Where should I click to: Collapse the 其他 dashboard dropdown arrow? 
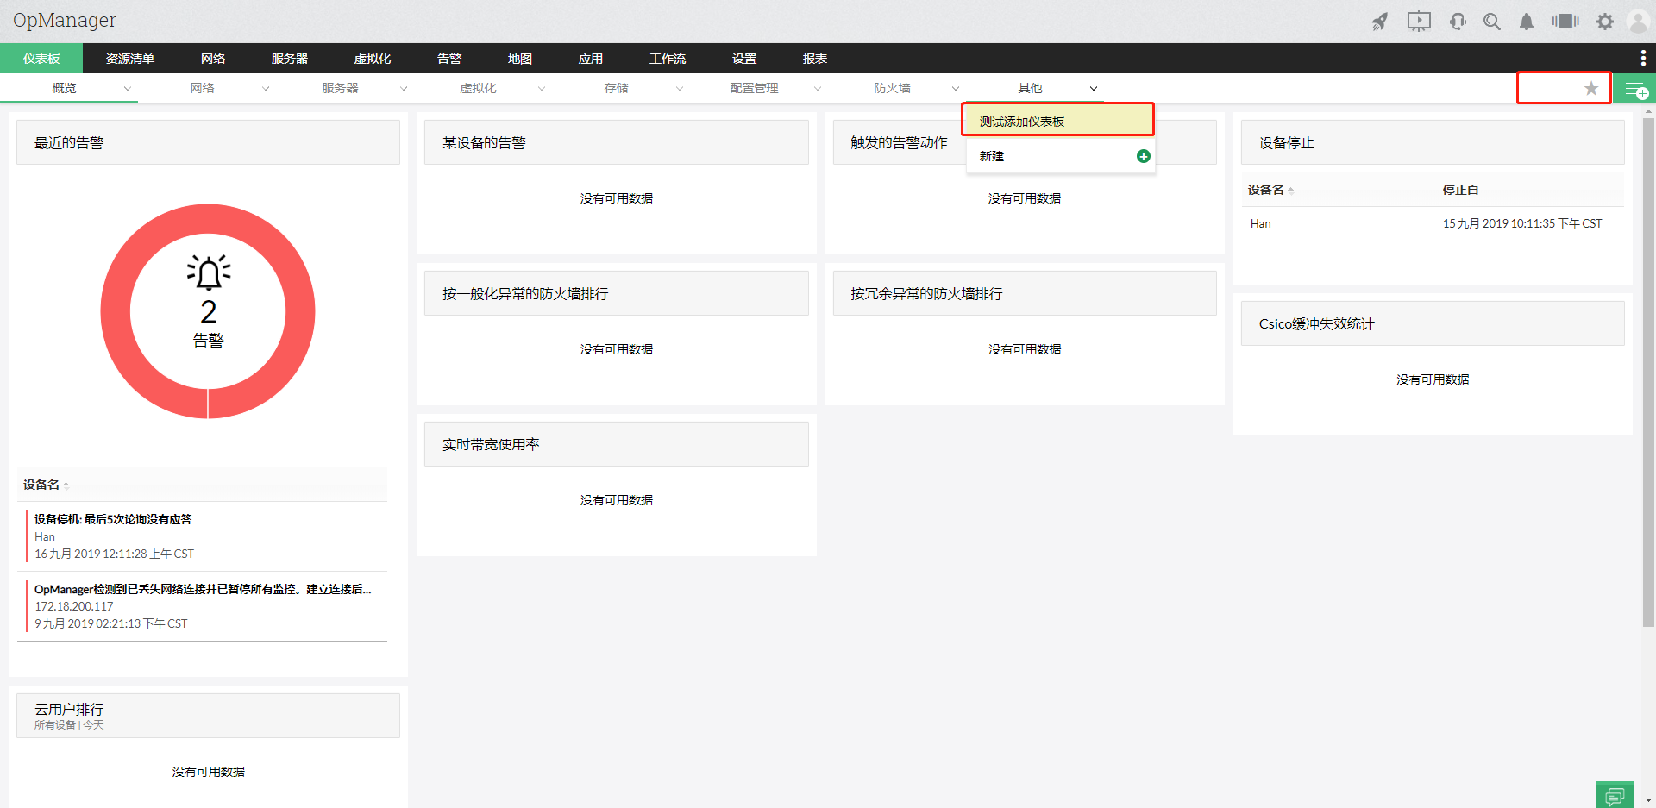[1093, 88]
